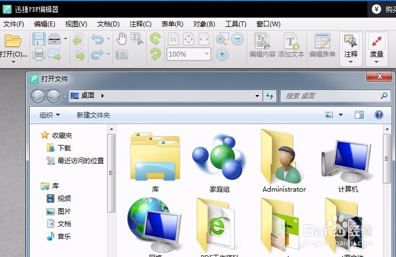Click the Scan document scanner icon

point(54,39)
